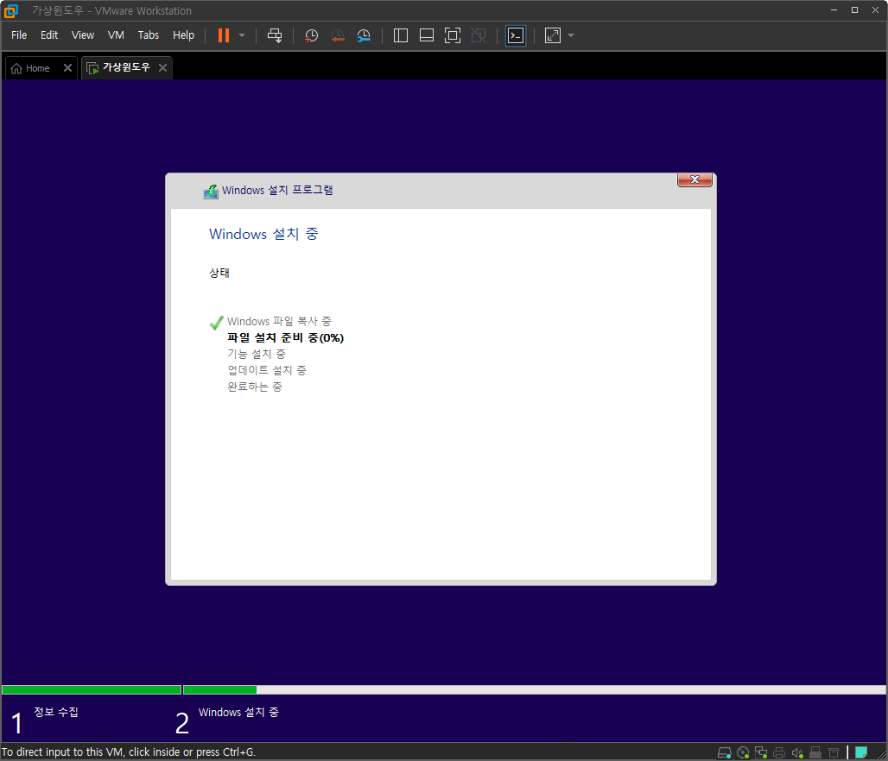Take a snapshot of this VM
888x761 pixels.
[x=311, y=35]
